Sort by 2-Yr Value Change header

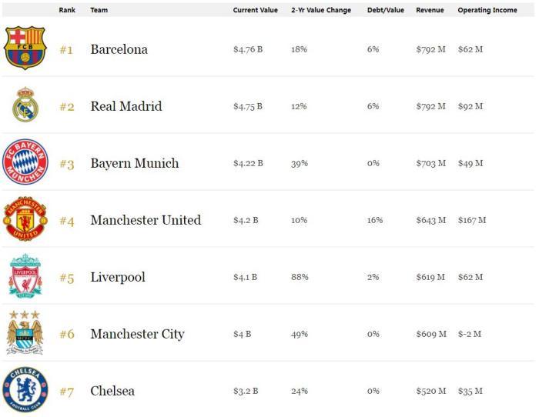point(321,10)
